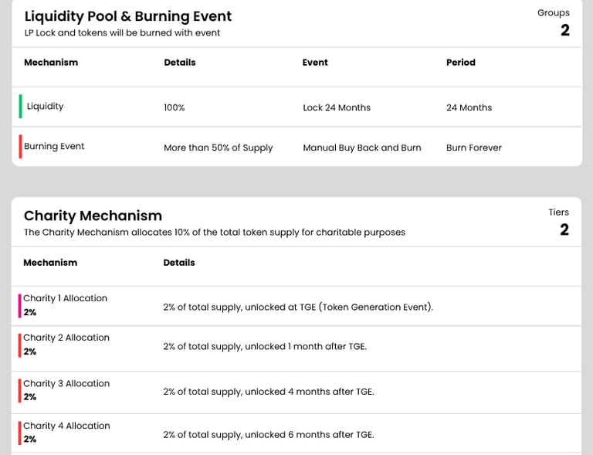Click the Burn Forever period cell
593x455 pixels.
(x=474, y=148)
